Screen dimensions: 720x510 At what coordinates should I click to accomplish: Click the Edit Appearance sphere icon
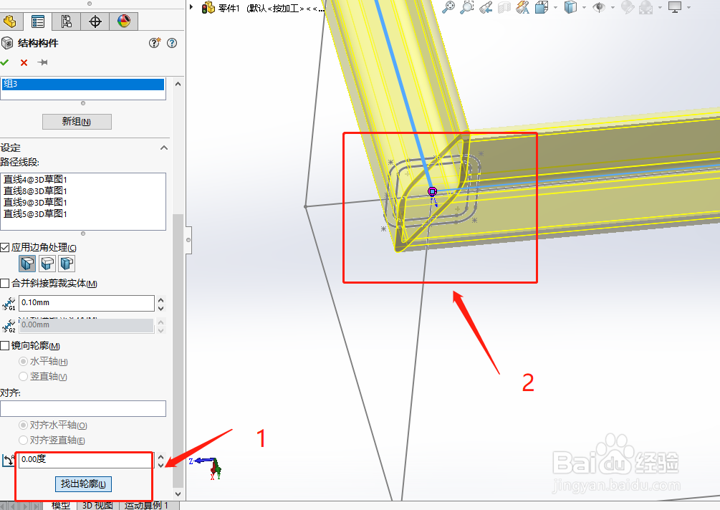pos(628,7)
